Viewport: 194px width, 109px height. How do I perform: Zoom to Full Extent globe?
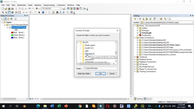[x=12, y=12]
